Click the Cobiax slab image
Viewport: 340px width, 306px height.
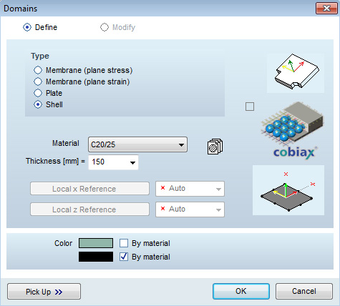[x=293, y=129]
